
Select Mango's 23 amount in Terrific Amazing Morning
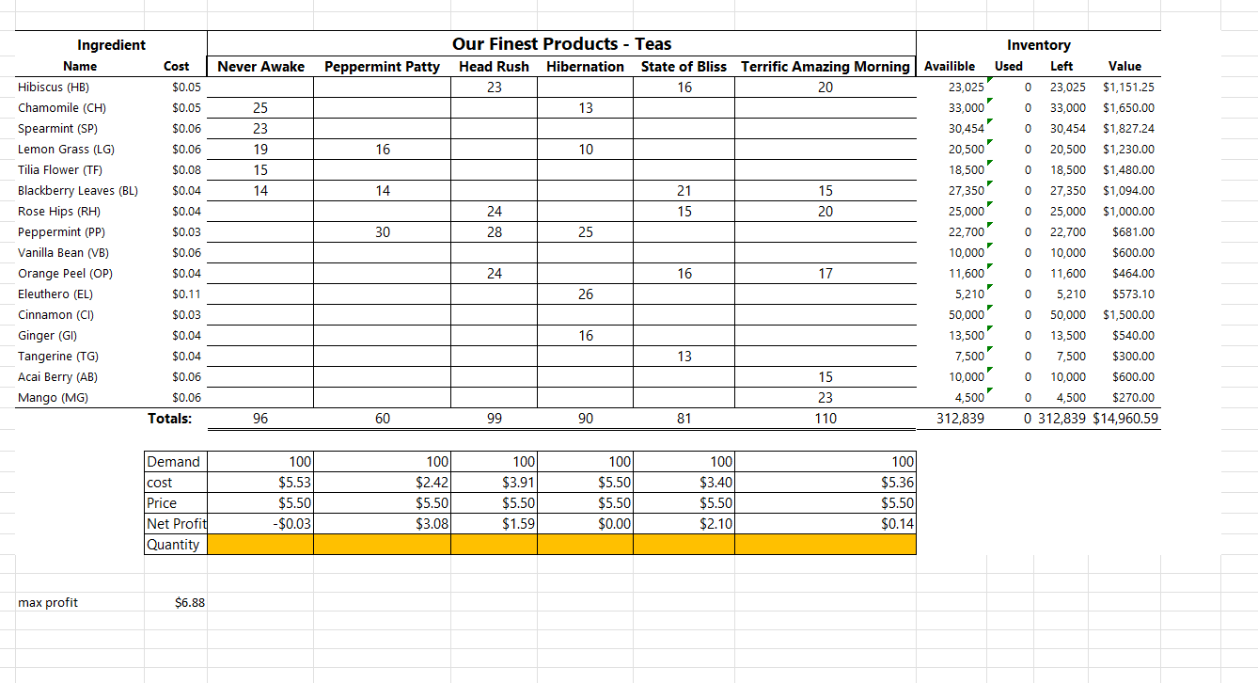(826, 398)
